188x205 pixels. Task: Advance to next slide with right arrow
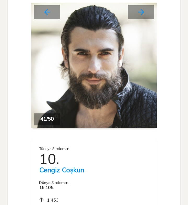pos(141,12)
